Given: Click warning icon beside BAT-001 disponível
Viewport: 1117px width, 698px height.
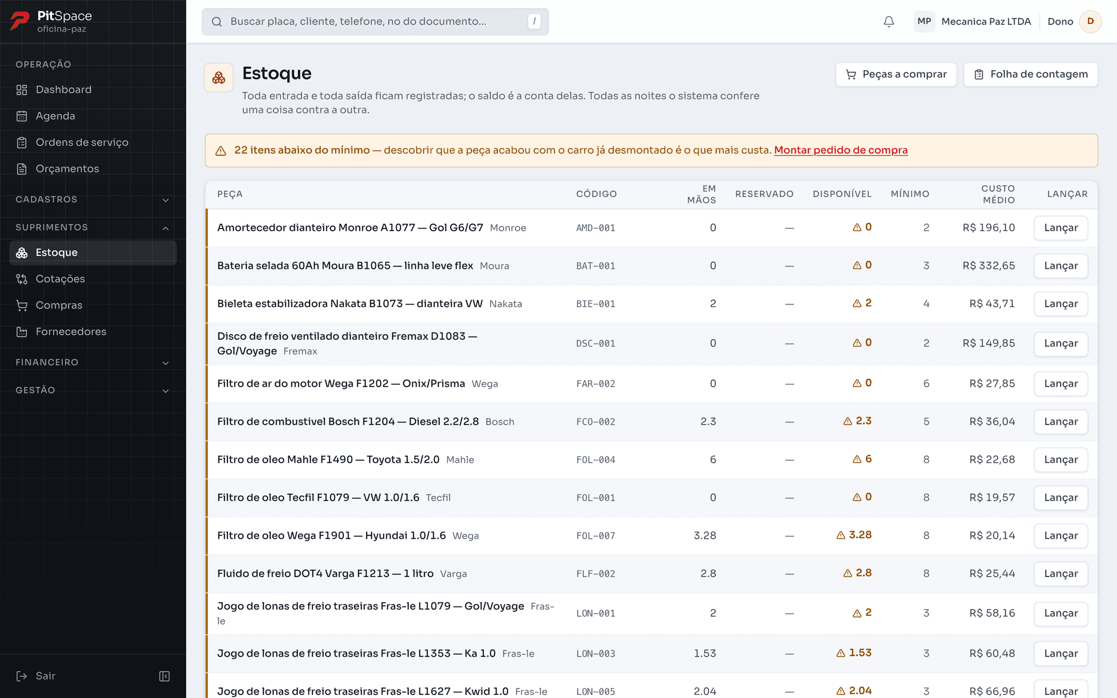Looking at the screenshot, I should 857,265.
